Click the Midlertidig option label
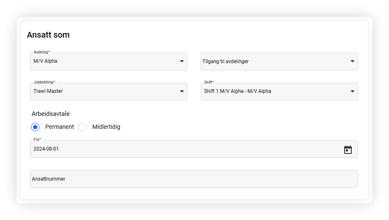This screenshot has height=220, width=389. (x=106, y=127)
